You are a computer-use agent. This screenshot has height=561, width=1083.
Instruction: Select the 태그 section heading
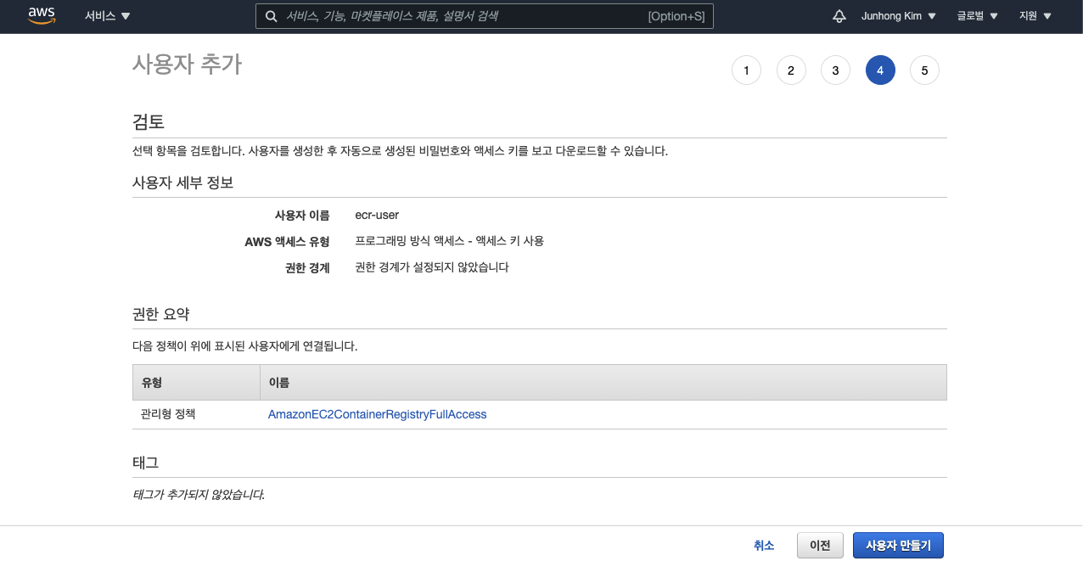[x=146, y=463]
